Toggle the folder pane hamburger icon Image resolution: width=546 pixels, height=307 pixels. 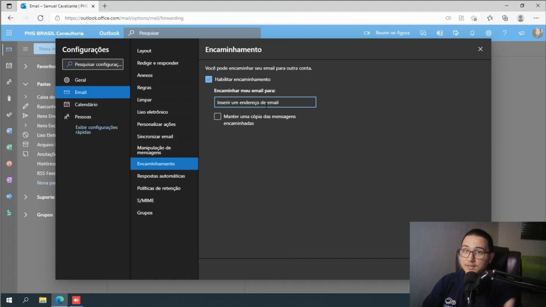(x=25, y=49)
